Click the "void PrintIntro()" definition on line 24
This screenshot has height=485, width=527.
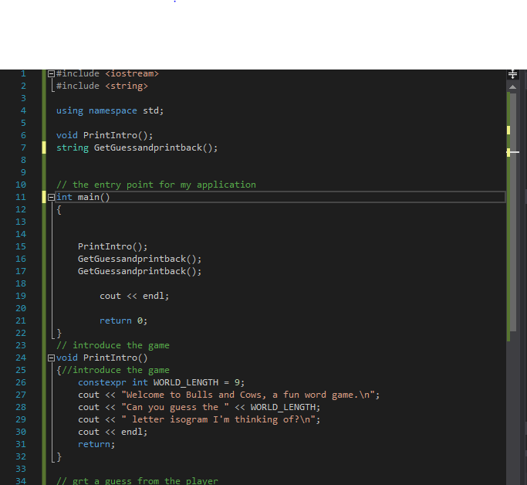[102, 358]
